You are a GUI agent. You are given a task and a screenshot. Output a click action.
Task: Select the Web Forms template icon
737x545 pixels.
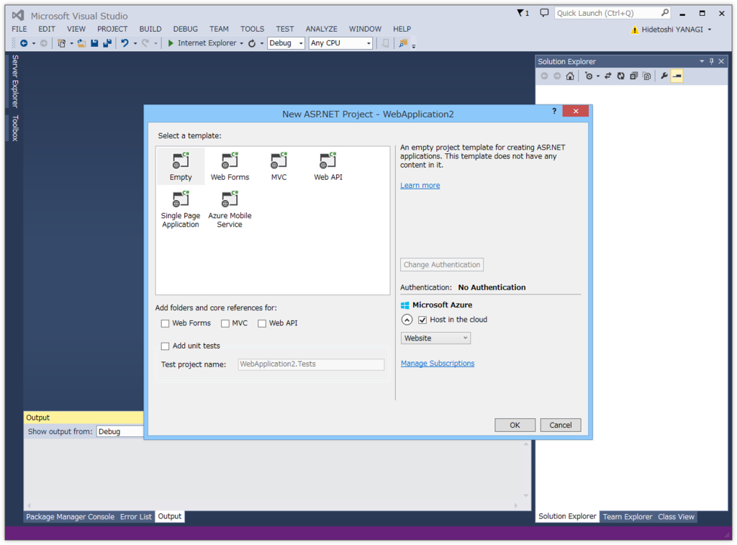(230, 161)
